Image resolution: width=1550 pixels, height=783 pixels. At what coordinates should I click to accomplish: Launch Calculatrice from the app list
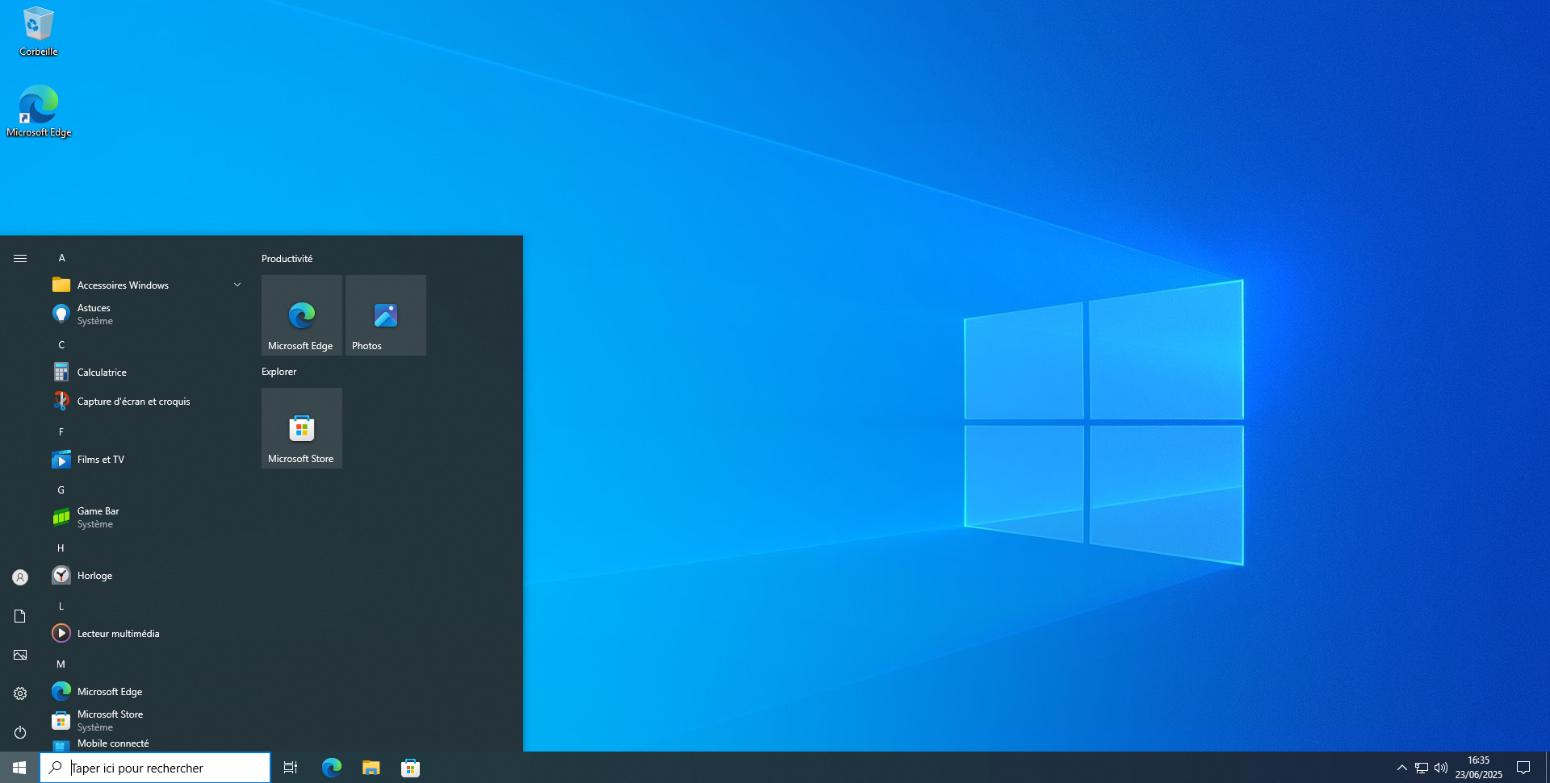pos(147,372)
